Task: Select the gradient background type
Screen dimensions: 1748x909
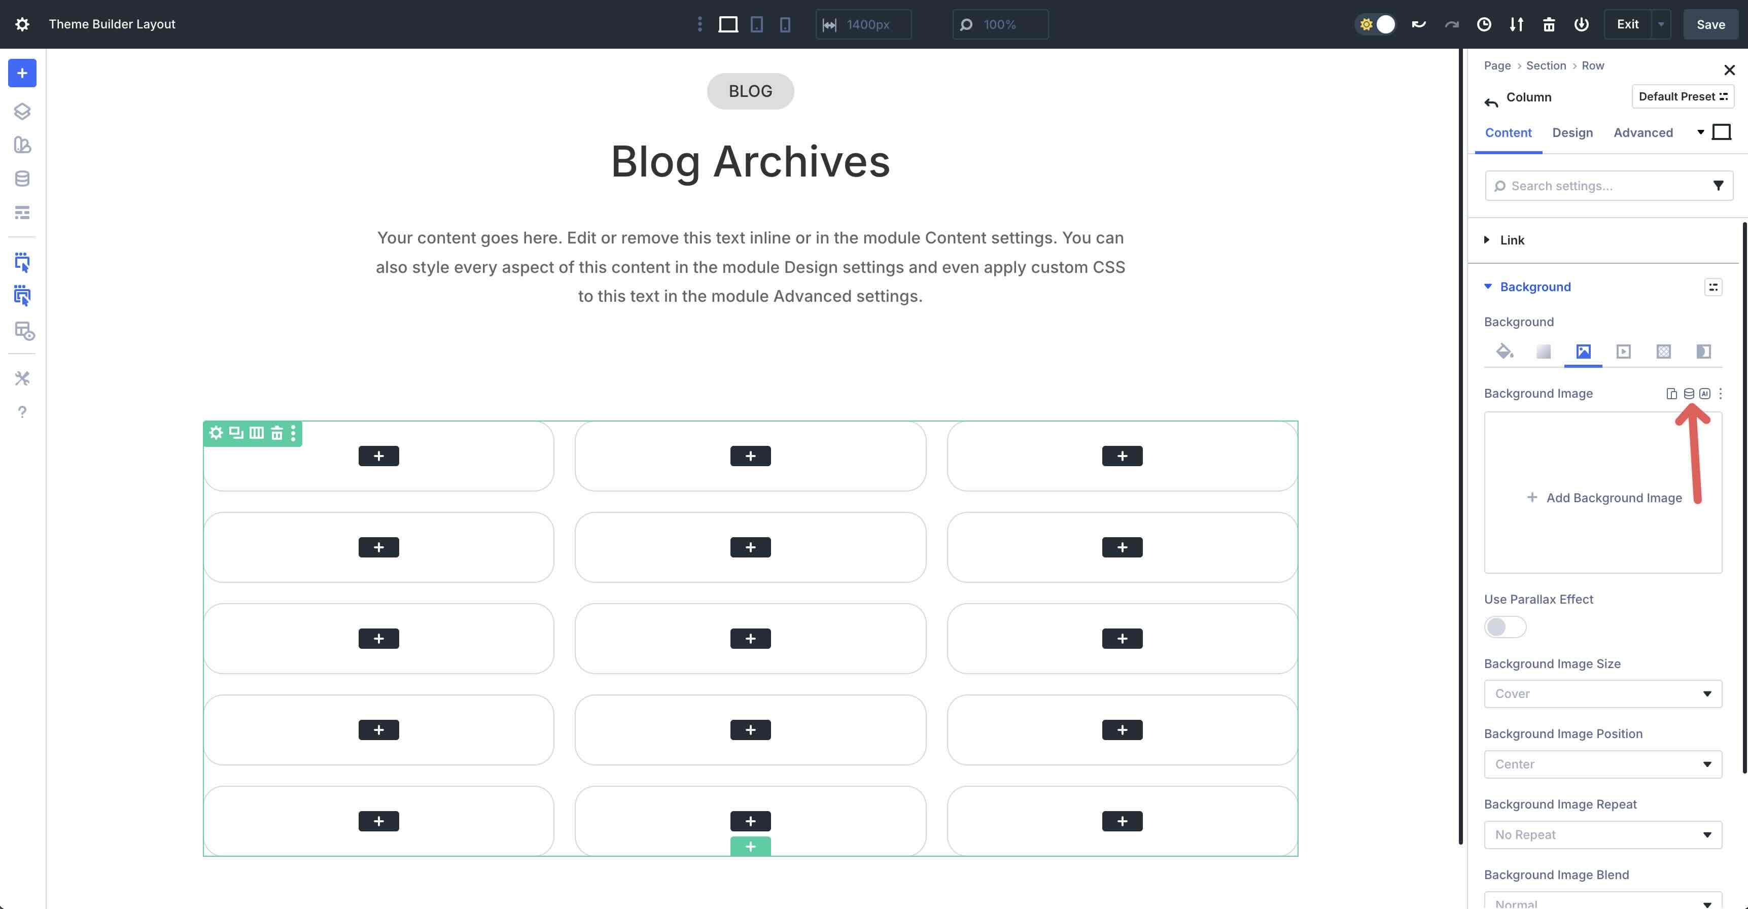Action: (1544, 352)
